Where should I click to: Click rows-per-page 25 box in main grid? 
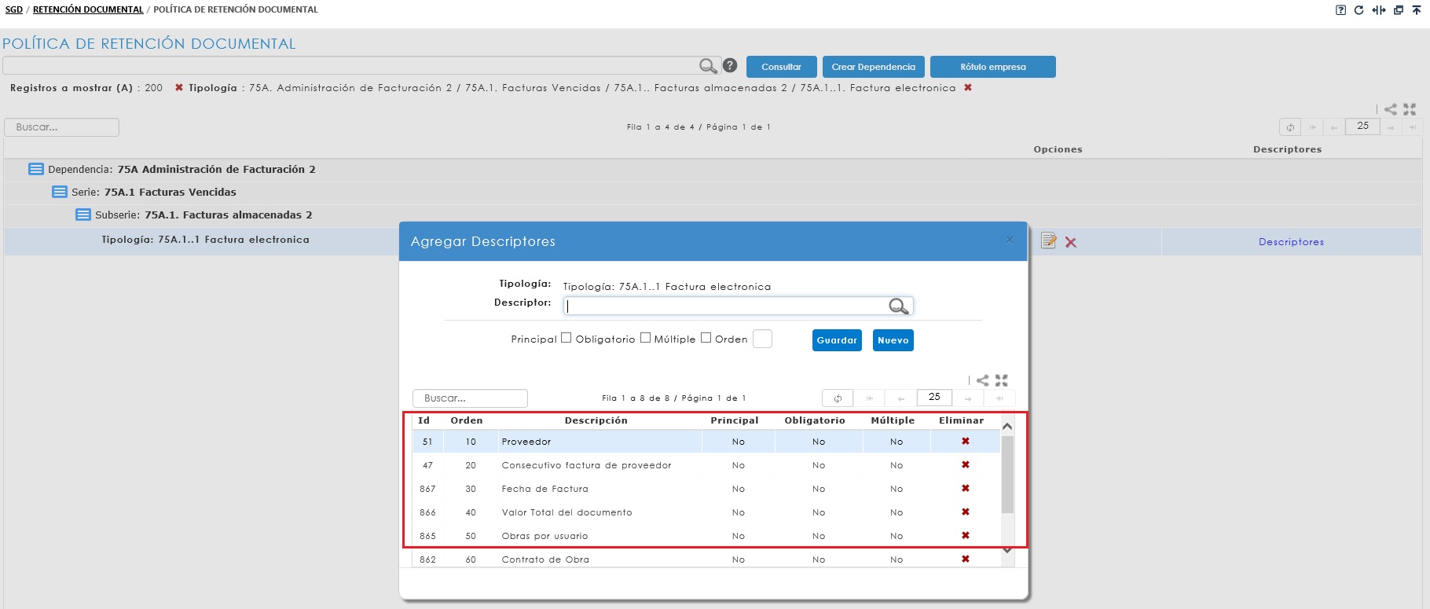click(x=1362, y=126)
